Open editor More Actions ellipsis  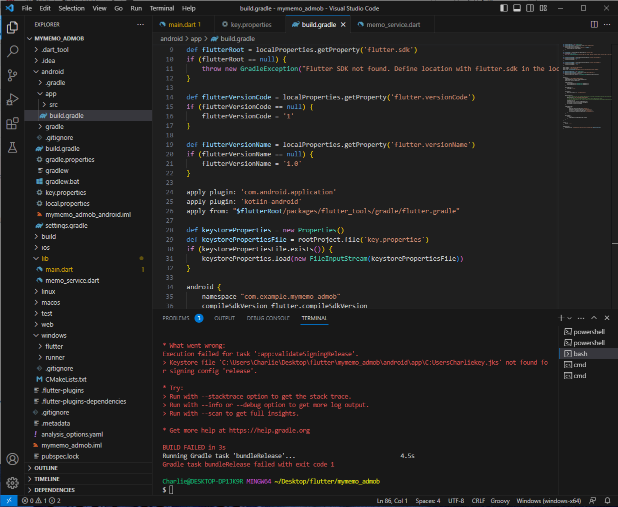pyautogui.click(x=607, y=24)
